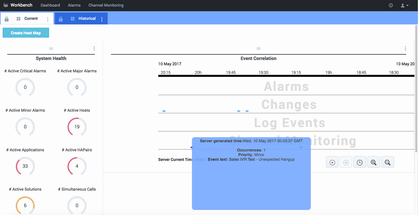The image size is (418, 215).
Task: Click the 20h timeline label
Action: point(198,73)
